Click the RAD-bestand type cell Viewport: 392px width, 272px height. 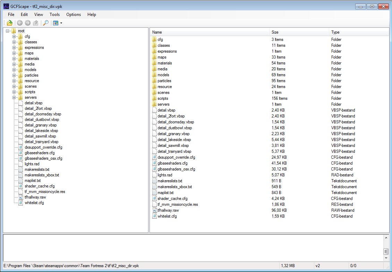[342, 175]
